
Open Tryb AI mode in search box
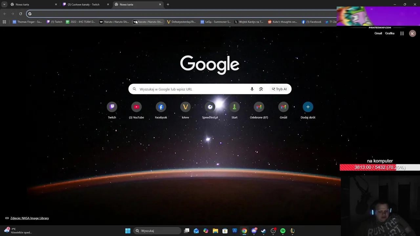click(x=279, y=89)
